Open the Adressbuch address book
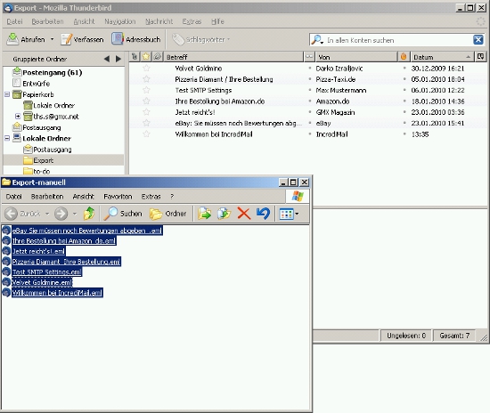 coord(136,39)
